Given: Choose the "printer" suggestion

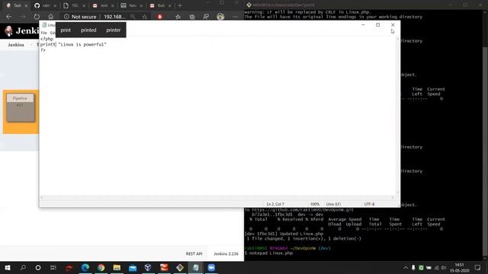Looking at the screenshot, I should [x=114, y=30].
